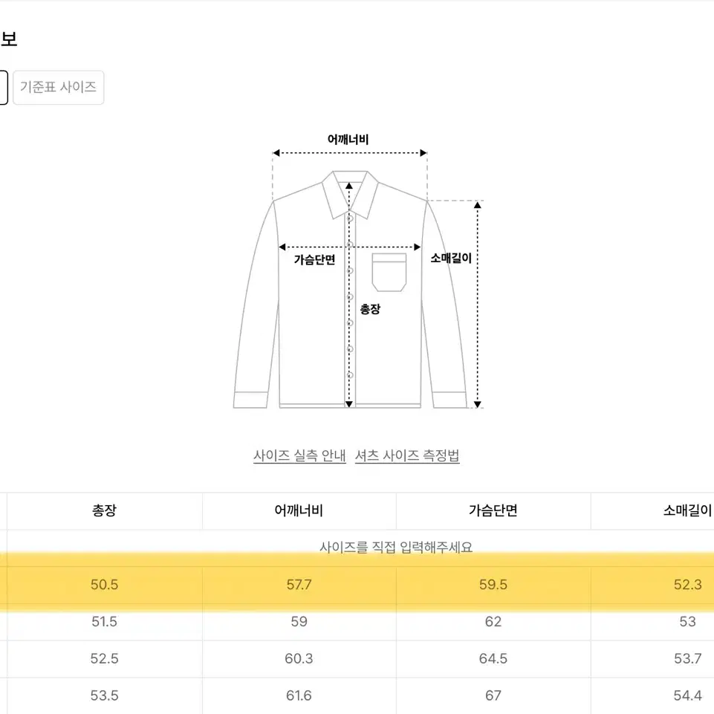
Task: Switch to the 기준표 사이즈 tab
Action: point(58,88)
